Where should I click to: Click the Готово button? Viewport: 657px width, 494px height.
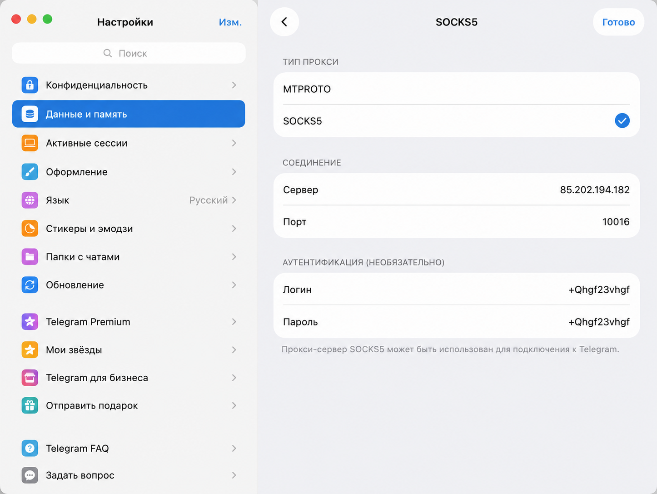pyautogui.click(x=618, y=22)
